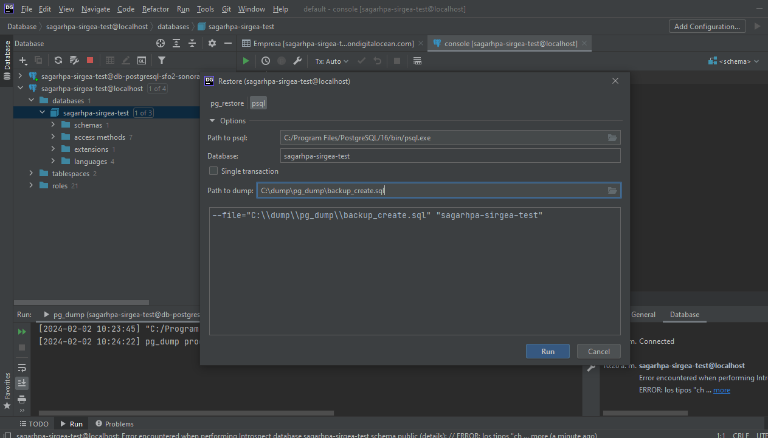Click the Refresh icon in Database toolbar
The height and width of the screenshot is (438, 768).
tap(58, 60)
